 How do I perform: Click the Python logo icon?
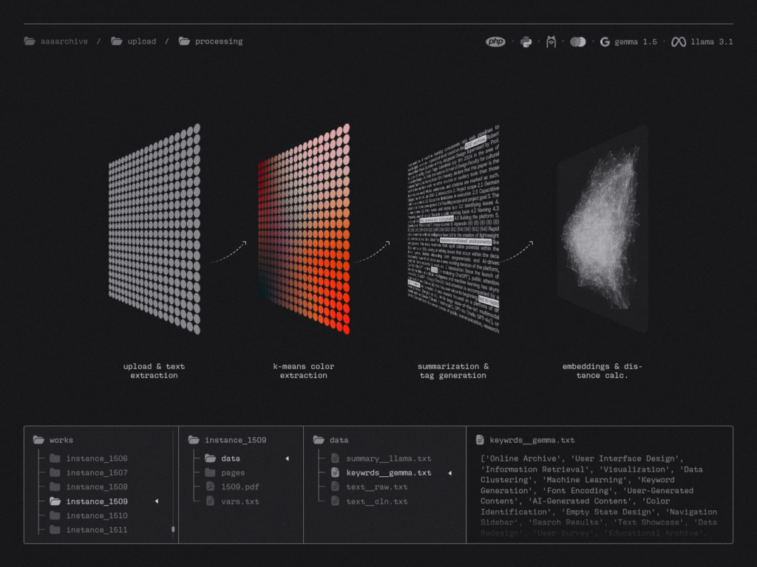tap(526, 42)
